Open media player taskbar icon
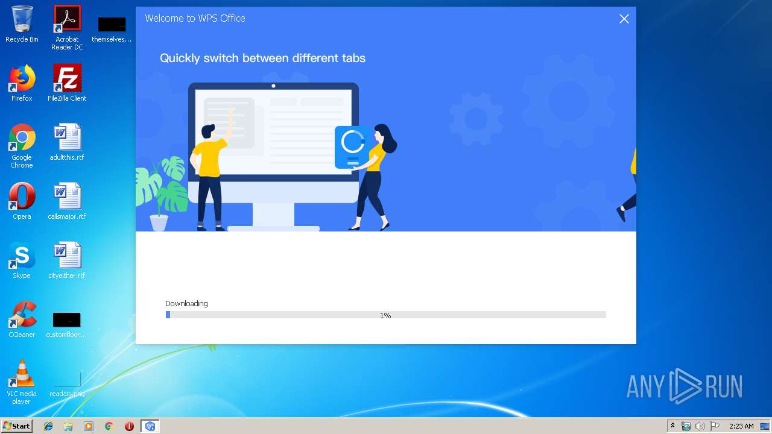 click(x=89, y=426)
